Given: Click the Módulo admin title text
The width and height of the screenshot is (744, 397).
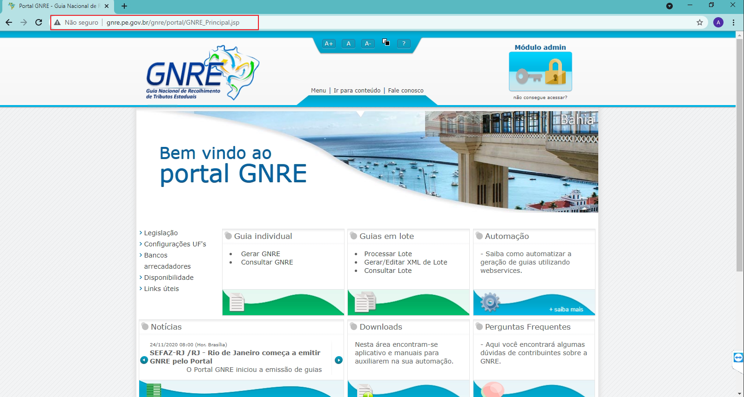Looking at the screenshot, I should click(x=540, y=47).
